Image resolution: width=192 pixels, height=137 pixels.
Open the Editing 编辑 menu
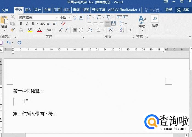(155, 23)
